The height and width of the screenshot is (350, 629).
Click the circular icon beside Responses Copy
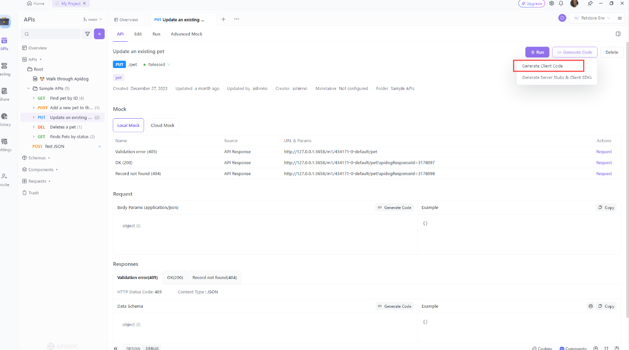coord(590,306)
